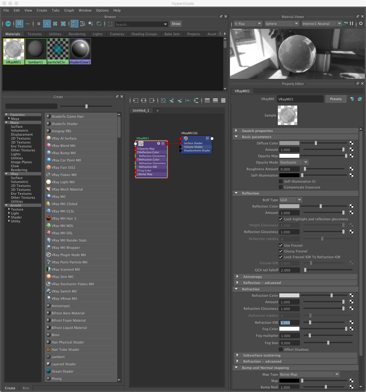
Task: Click the copy tab icon next to Presets
Action: point(360,99)
